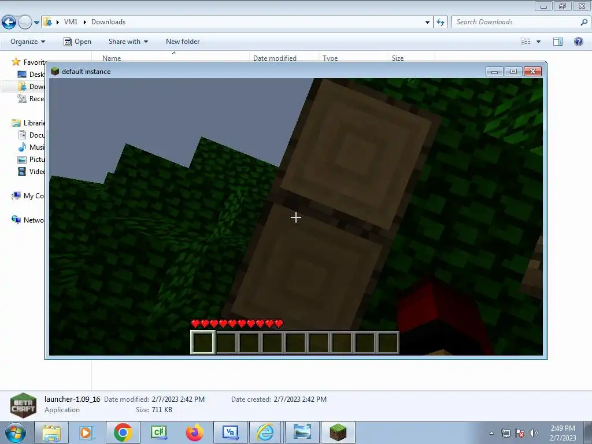Open Explorer Help
This screenshot has width=592, height=444.
(x=578, y=42)
